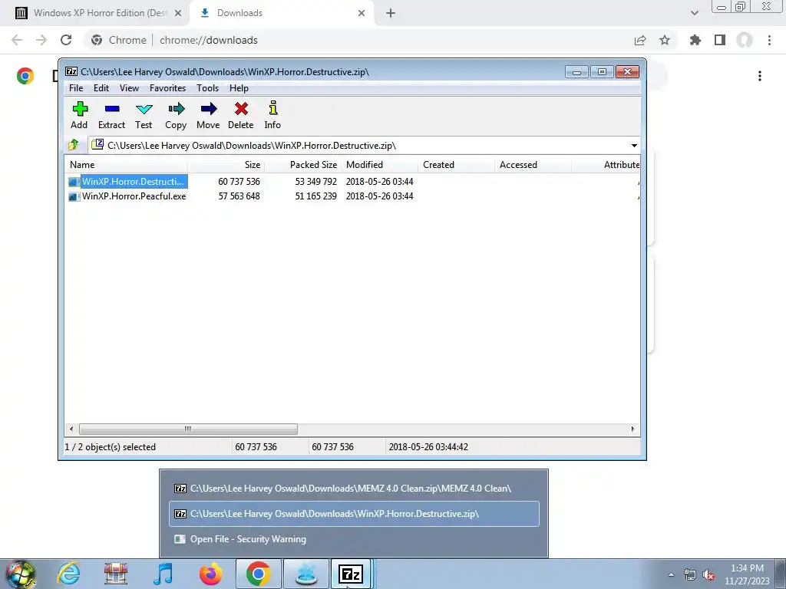Click horizontal scrollbar right arrow

tap(632, 429)
